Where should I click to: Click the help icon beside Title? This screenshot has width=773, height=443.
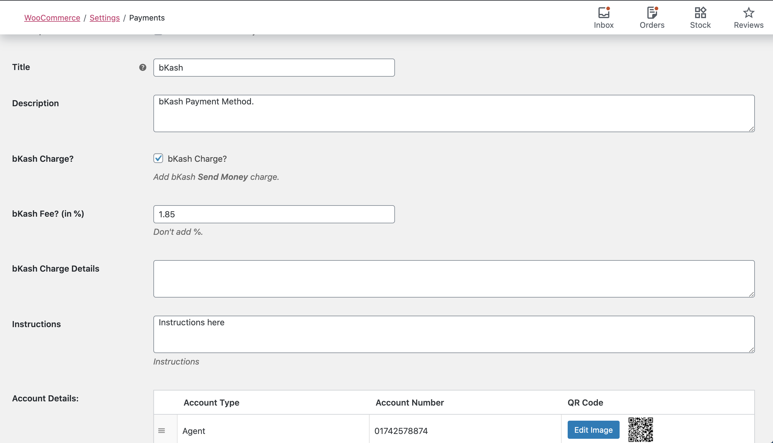click(x=142, y=68)
